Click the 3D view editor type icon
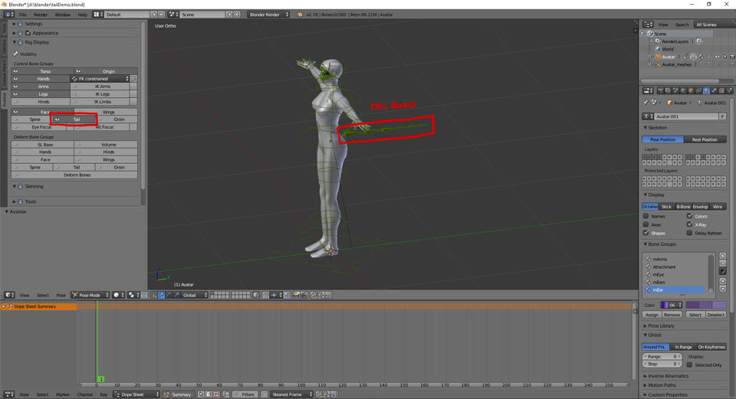Image resolution: width=736 pixels, height=399 pixels. coord(9,294)
